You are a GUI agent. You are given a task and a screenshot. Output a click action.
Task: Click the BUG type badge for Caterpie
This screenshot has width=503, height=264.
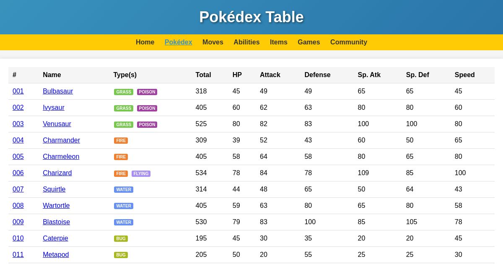pyautogui.click(x=121, y=238)
